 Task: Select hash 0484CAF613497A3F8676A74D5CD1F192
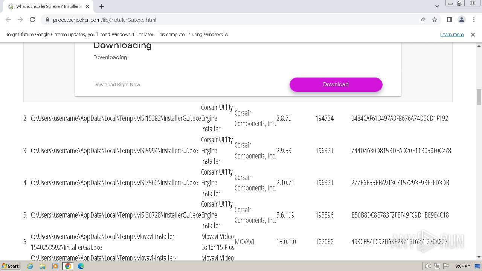coord(400,118)
